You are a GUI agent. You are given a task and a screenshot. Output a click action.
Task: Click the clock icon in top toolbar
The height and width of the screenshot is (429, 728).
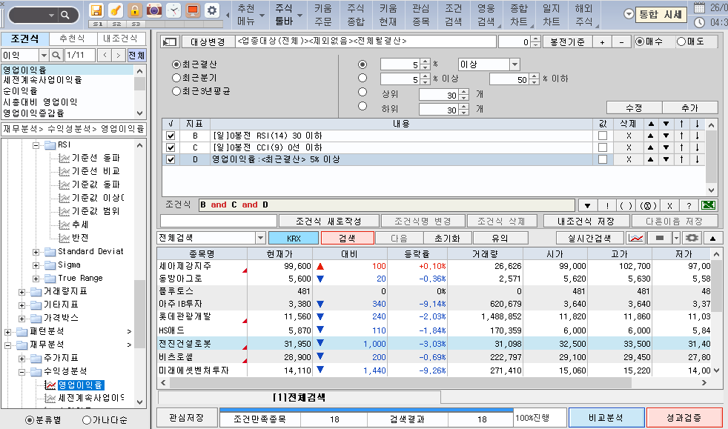(x=173, y=10)
